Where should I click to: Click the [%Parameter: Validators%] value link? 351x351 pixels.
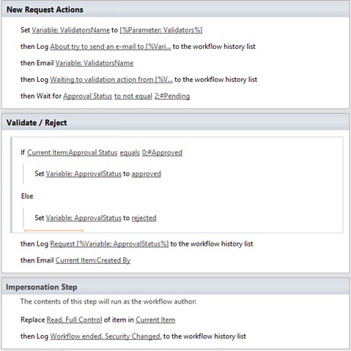tap(161, 30)
